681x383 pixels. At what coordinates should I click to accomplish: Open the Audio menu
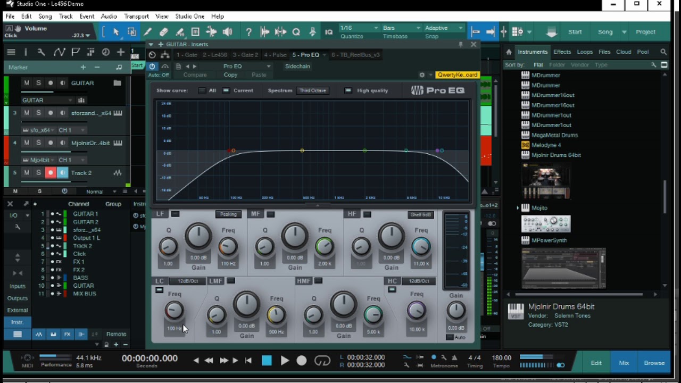(x=109, y=16)
